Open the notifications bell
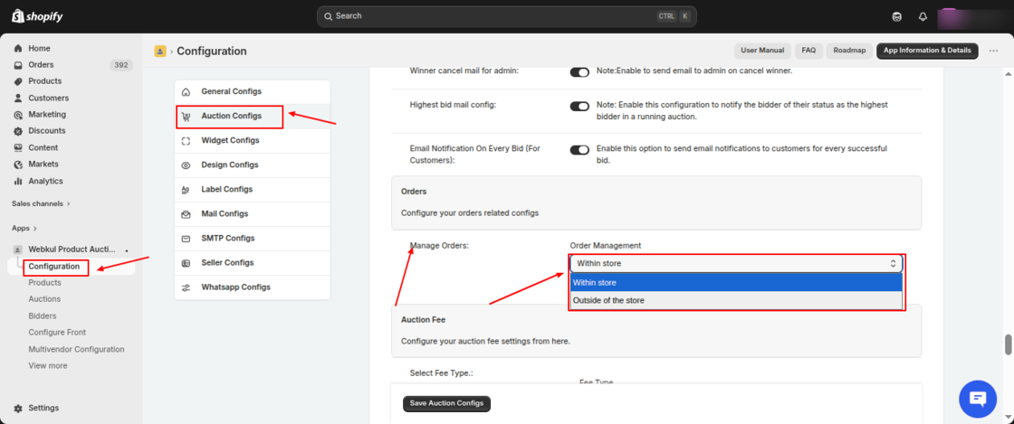This screenshot has height=424, width=1014. pos(923,17)
